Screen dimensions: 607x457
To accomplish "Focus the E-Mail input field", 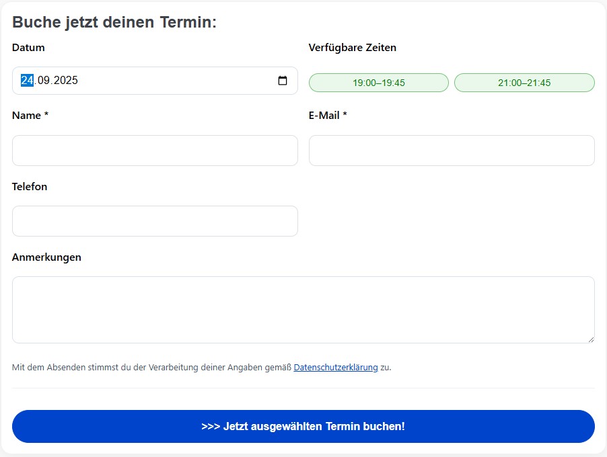I will tap(452, 151).
